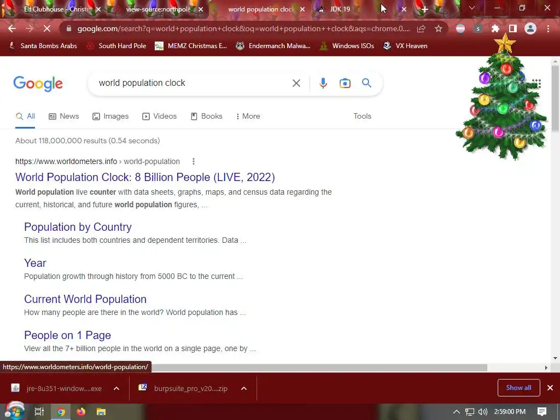
Task: Close the downloads bar
Action: pos(550,388)
